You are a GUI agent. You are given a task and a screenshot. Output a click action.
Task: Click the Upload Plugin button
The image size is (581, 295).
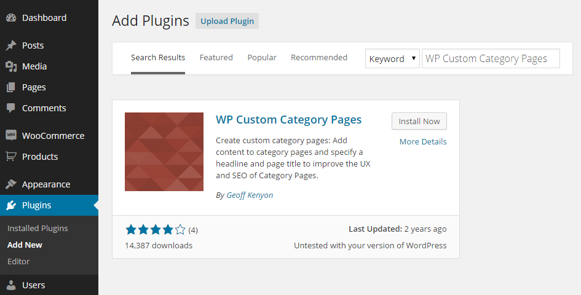coord(227,21)
